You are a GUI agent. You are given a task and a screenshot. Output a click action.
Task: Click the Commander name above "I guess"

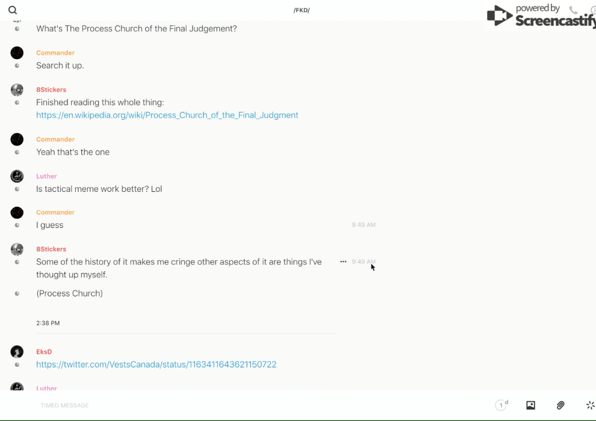[55, 212]
